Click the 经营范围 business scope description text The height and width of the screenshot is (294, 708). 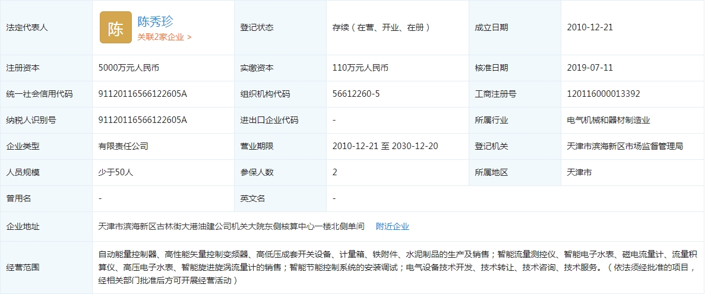397,267
